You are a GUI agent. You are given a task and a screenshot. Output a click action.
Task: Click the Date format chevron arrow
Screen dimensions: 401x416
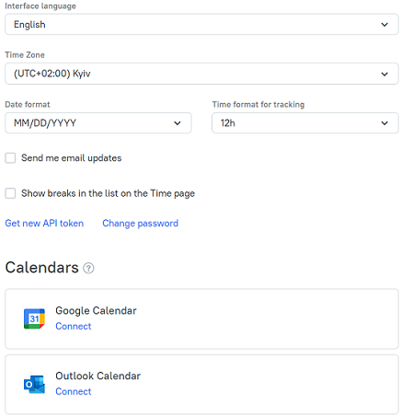click(x=178, y=123)
